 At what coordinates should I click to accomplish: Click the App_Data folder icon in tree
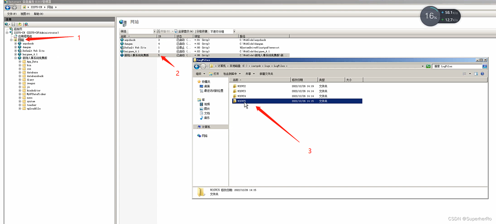[x=24, y=62]
